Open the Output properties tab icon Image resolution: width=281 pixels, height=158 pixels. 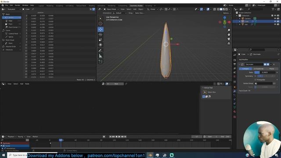pos(235,64)
